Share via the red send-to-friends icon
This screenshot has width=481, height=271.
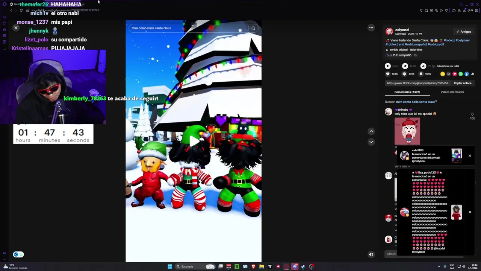[x=455, y=74]
